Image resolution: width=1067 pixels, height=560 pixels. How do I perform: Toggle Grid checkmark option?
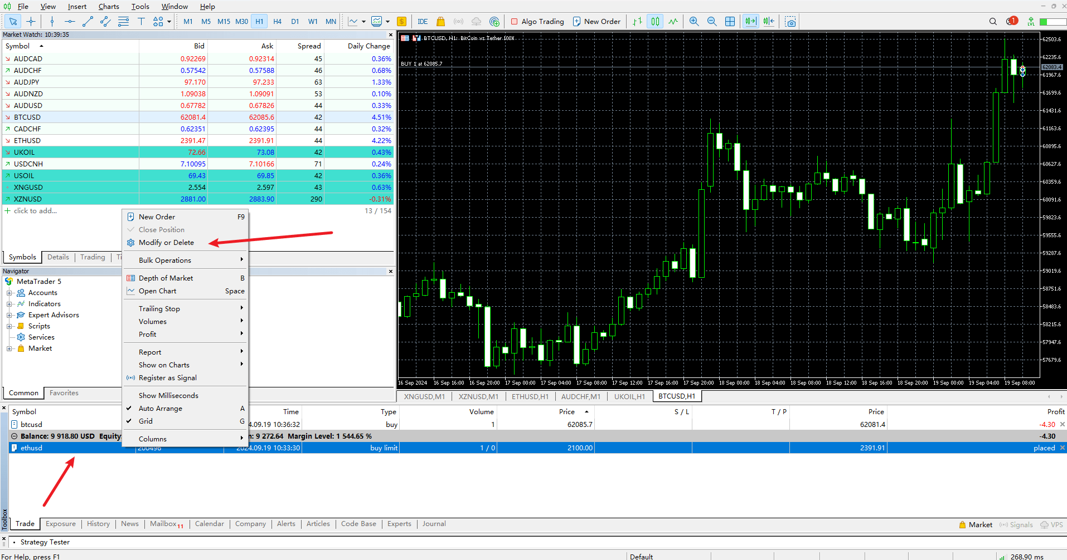click(185, 421)
